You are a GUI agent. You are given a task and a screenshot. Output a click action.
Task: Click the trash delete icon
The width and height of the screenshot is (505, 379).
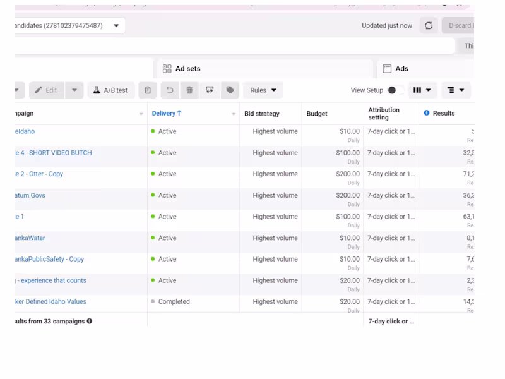coord(189,90)
